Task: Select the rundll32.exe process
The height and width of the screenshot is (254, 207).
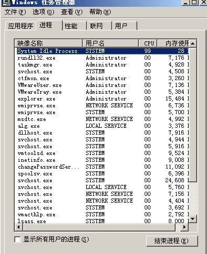Action: (x=103, y=58)
